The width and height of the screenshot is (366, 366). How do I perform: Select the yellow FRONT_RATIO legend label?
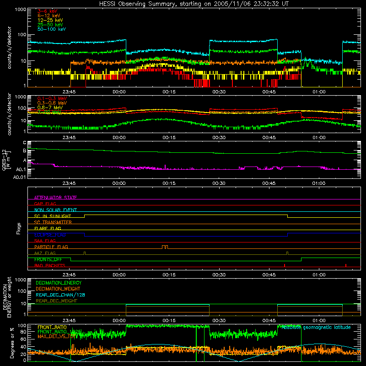pyautogui.click(x=52, y=327)
